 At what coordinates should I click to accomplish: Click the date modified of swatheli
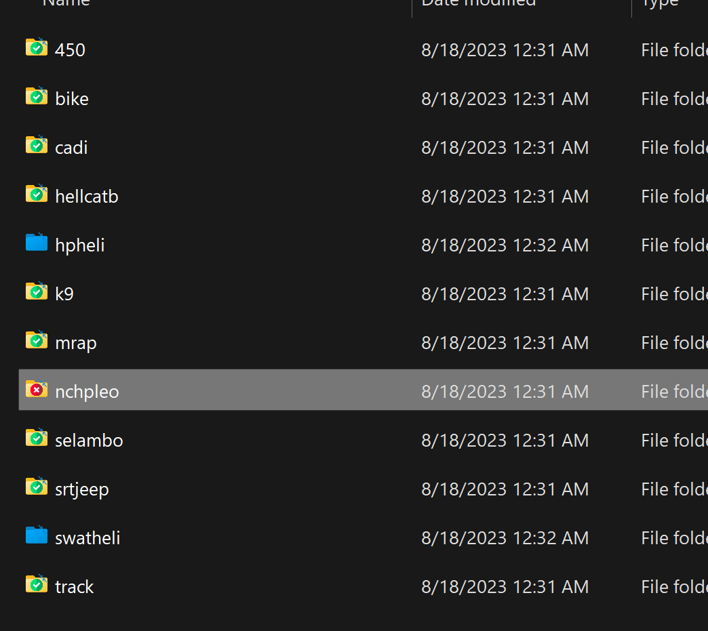pos(505,538)
